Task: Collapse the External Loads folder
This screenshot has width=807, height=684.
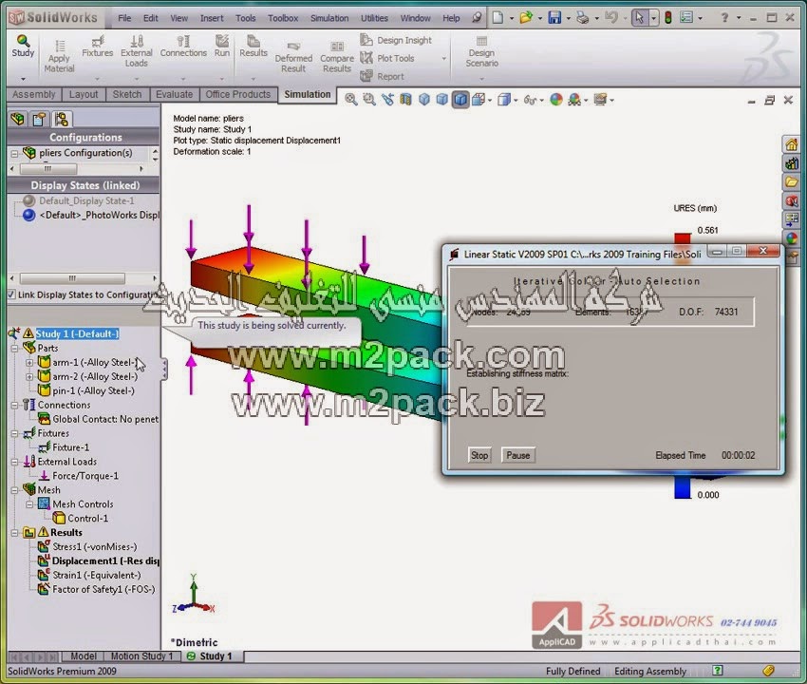Action: [x=15, y=462]
